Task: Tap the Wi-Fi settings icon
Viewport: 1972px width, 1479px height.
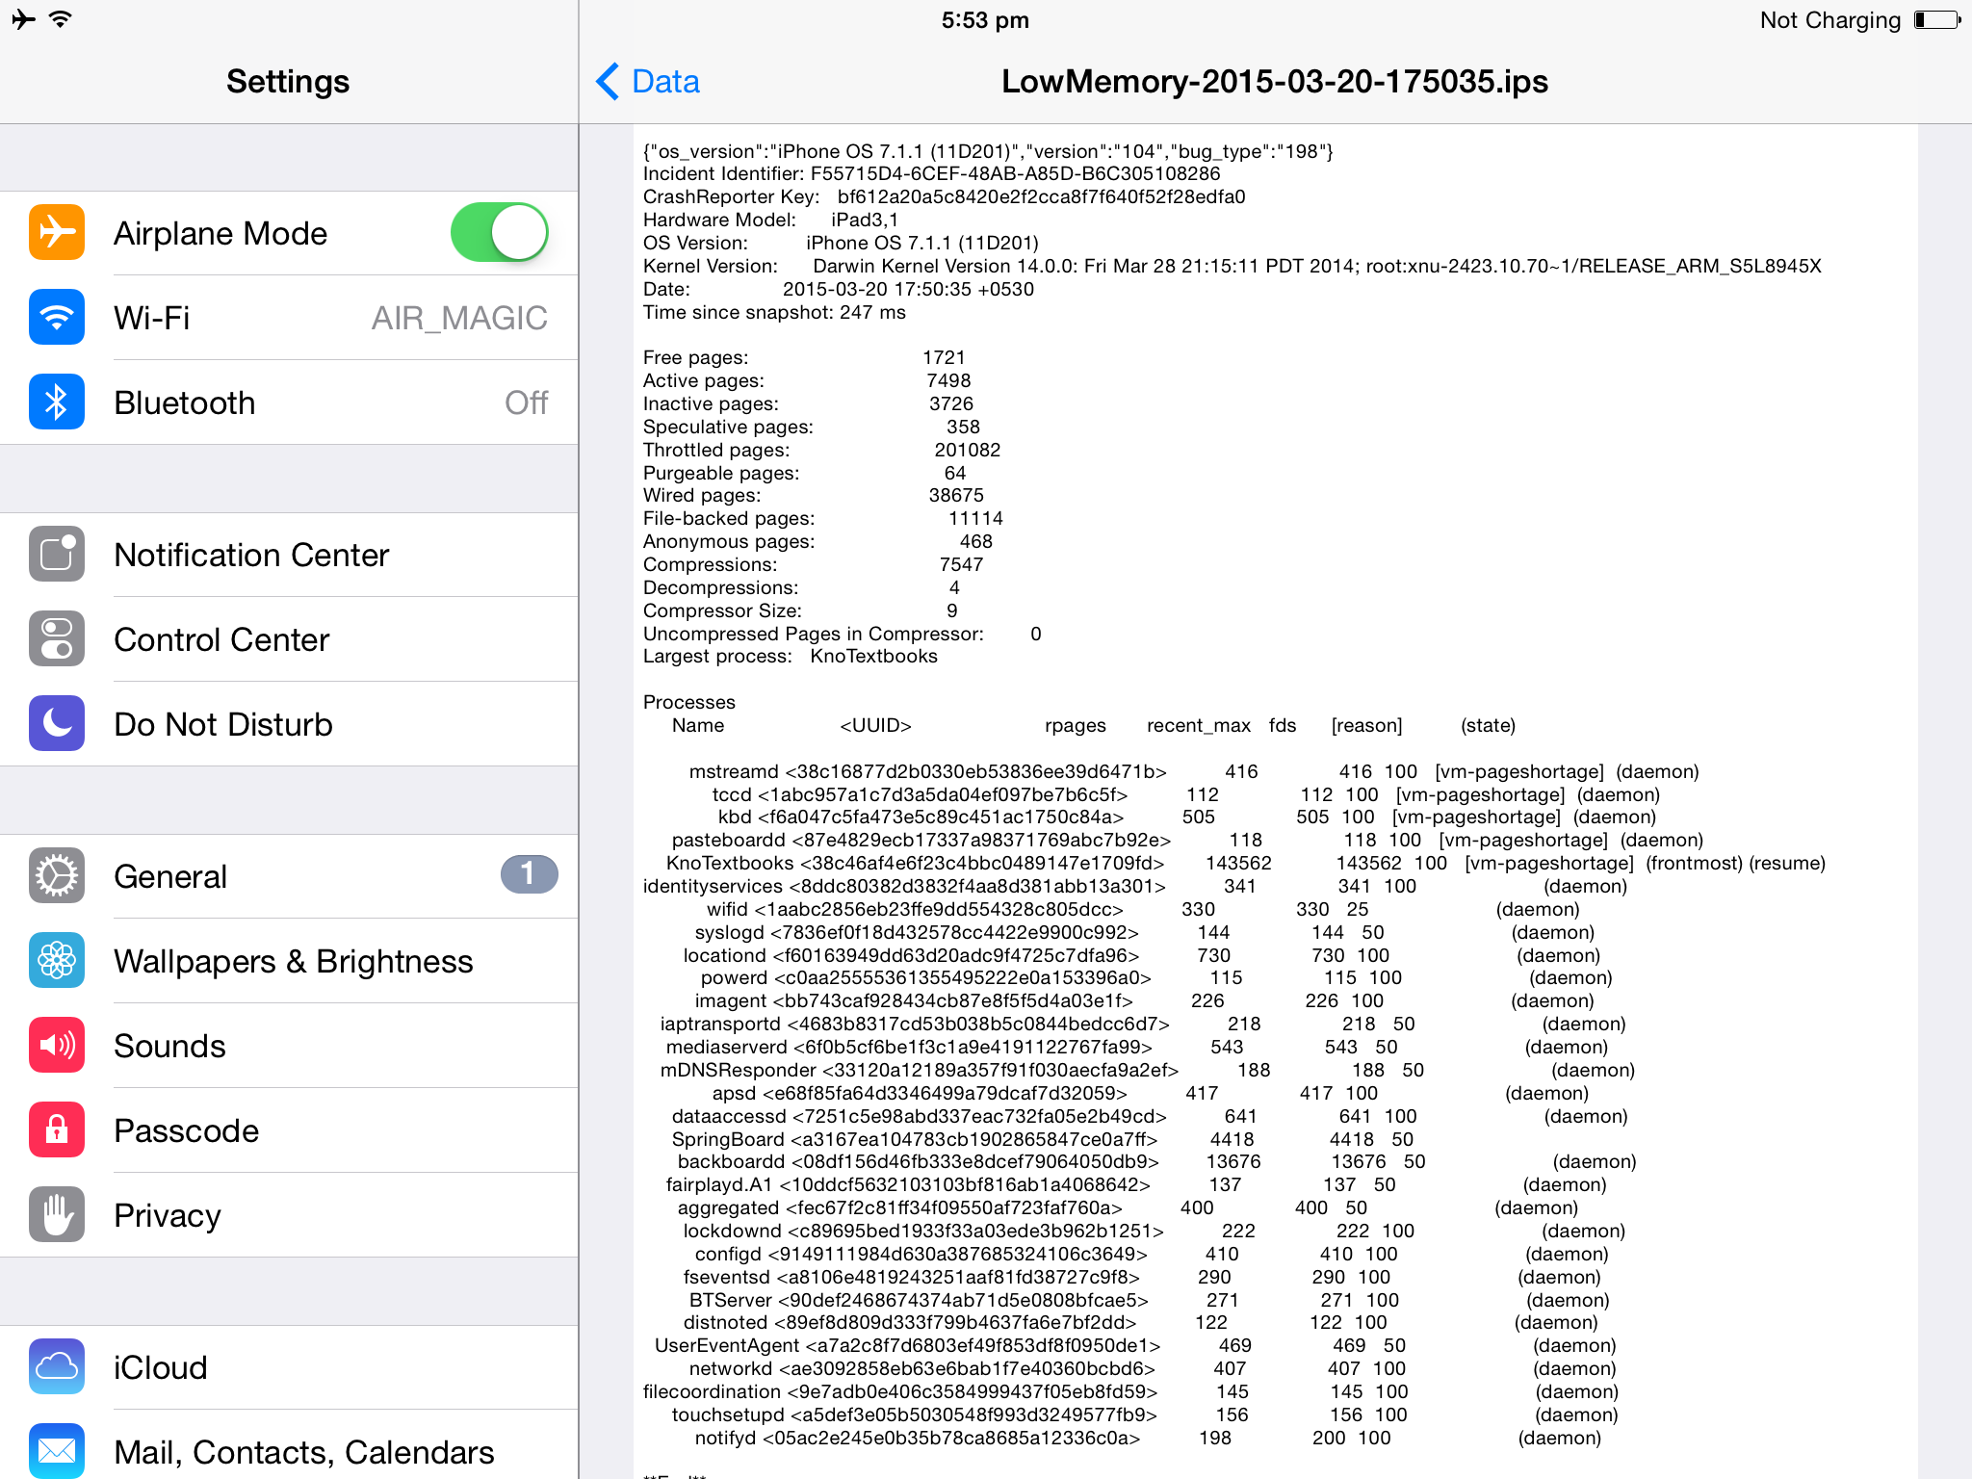Action: pyautogui.click(x=57, y=318)
